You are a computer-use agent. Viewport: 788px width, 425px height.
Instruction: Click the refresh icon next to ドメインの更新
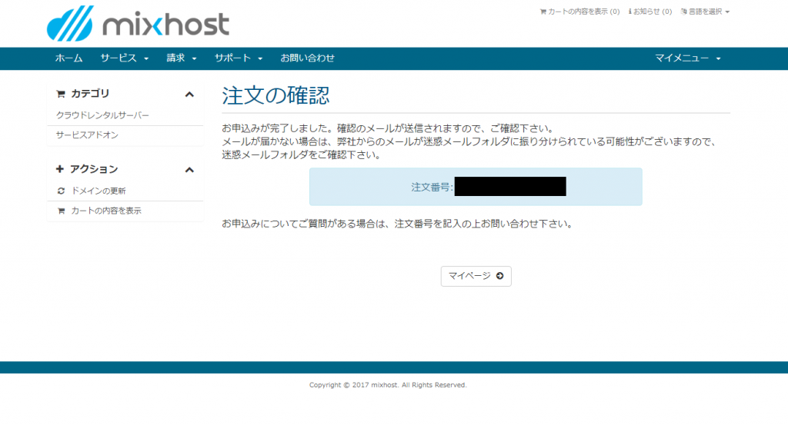(62, 191)
